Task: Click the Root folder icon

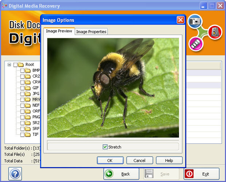Action: 21,65
